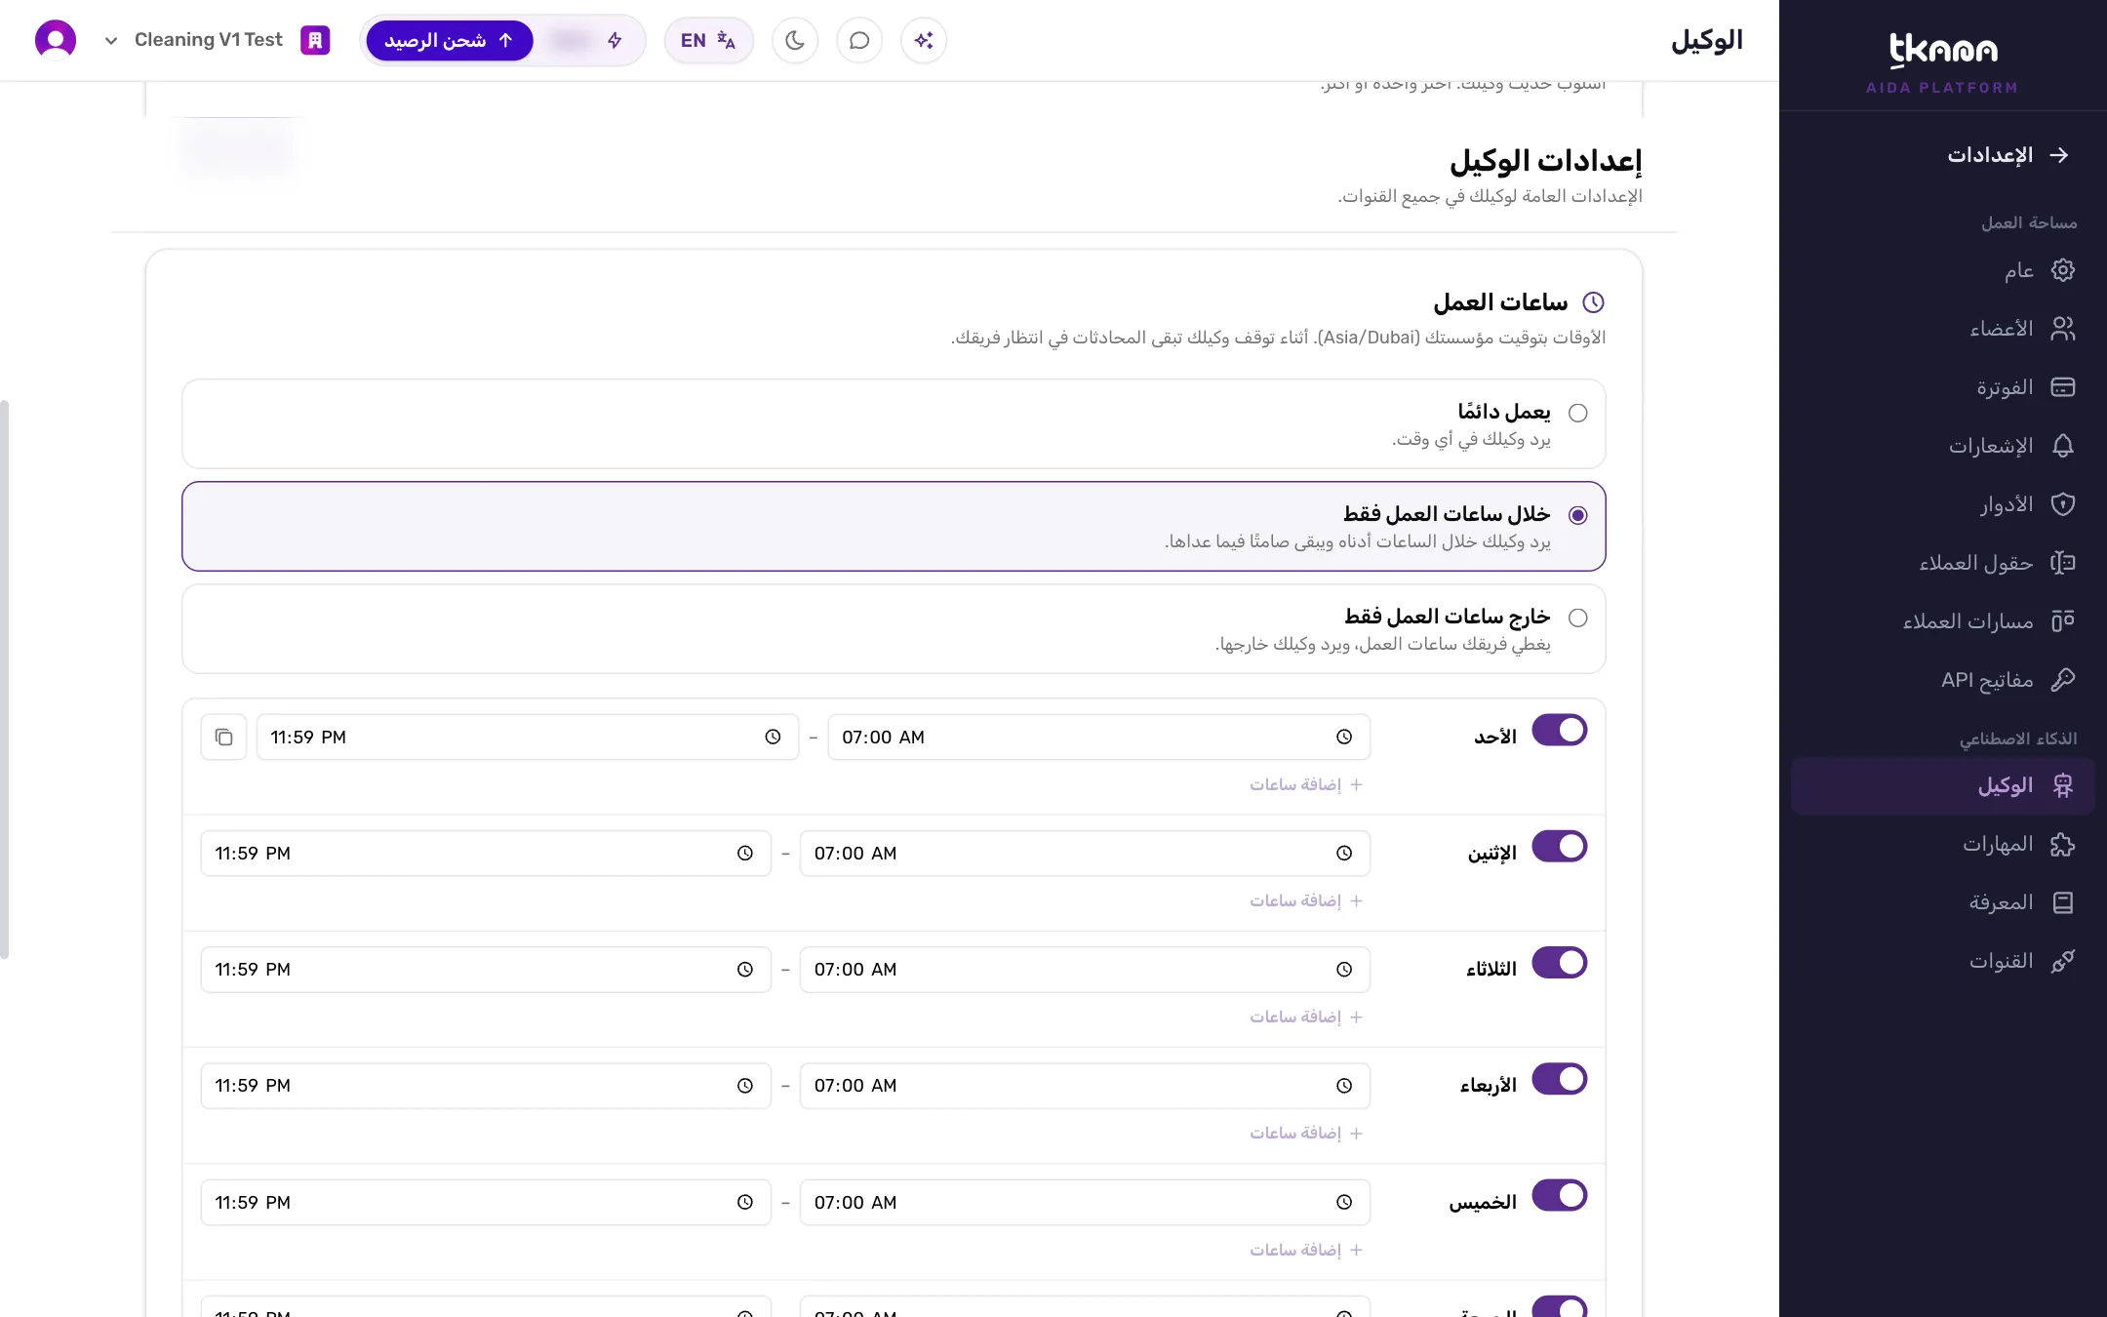Open clock picker in Thursday 11:59 PM field

pos(745,1202)
